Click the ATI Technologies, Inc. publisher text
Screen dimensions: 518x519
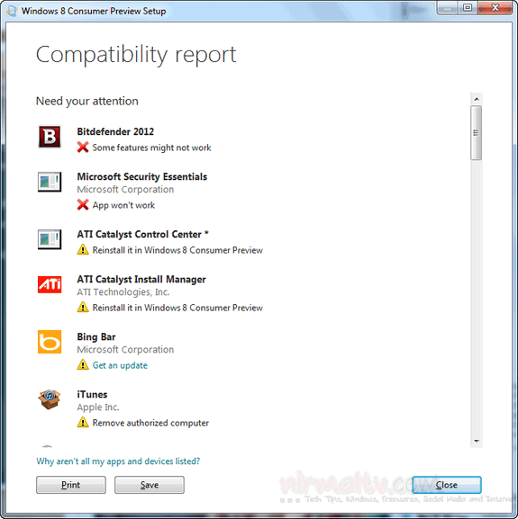pos(123,292)
